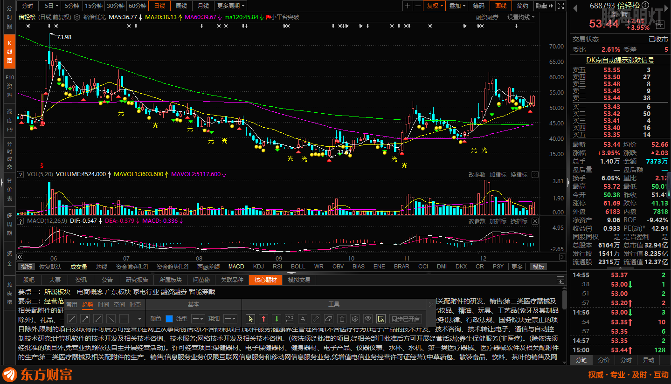Click 改参数 on VOL panel

pyautogui.click(x=477, y=174)
